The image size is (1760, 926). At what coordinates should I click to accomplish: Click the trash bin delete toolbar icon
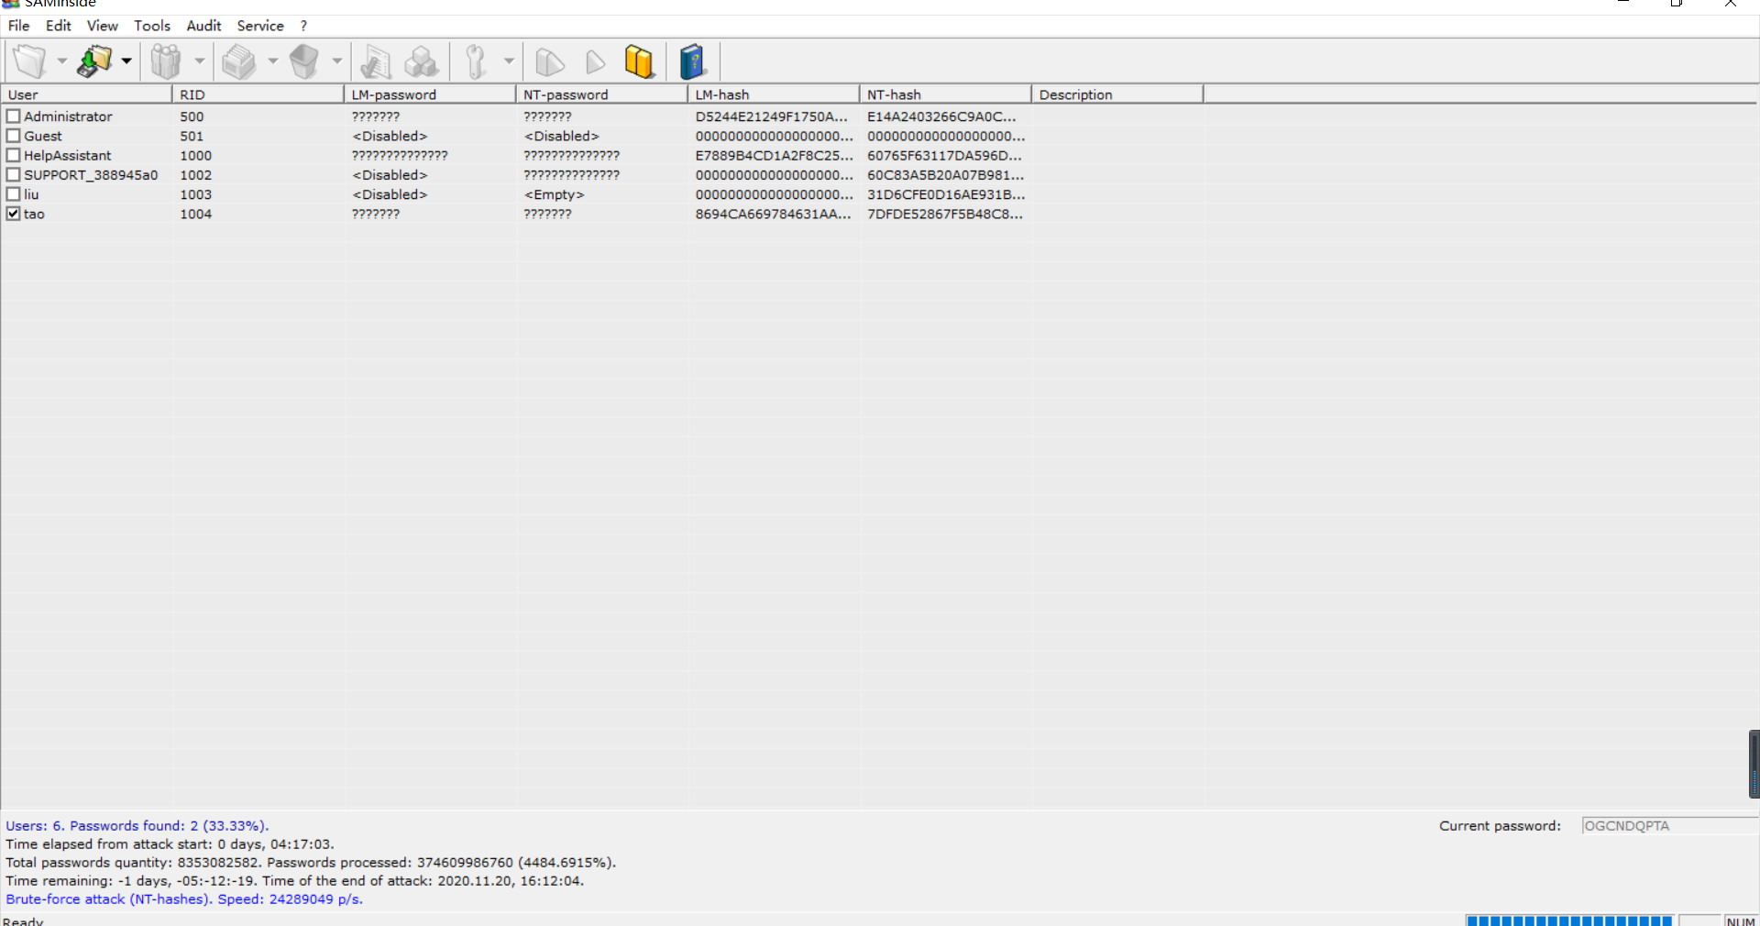point(304,61)
